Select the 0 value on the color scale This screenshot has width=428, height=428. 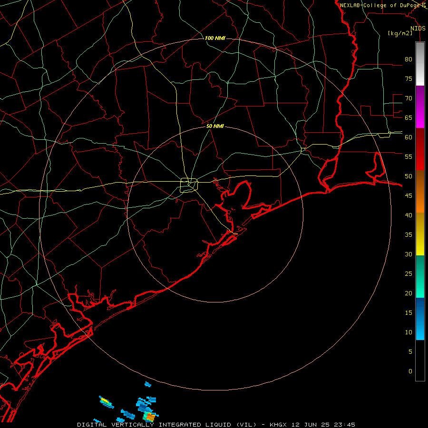click(410, 371)
